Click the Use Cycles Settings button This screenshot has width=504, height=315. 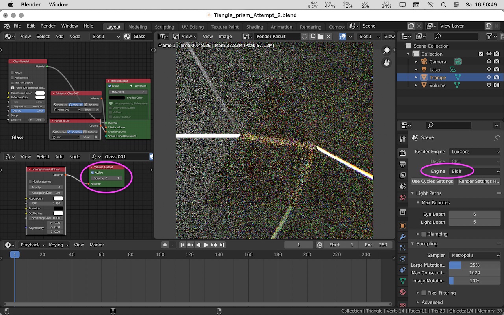pos(432,181)
